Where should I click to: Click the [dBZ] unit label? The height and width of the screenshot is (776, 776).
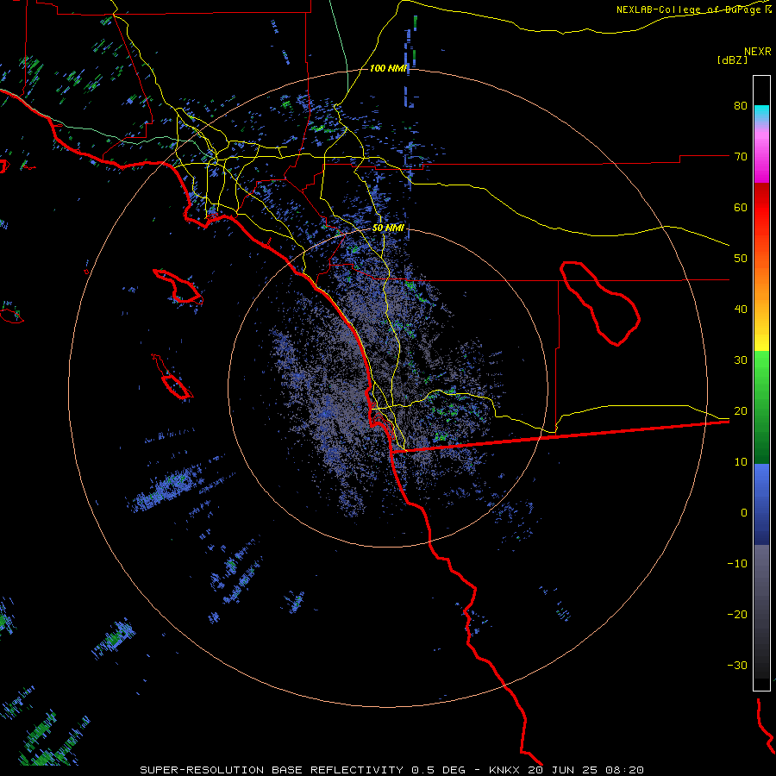tap(732, 59)
